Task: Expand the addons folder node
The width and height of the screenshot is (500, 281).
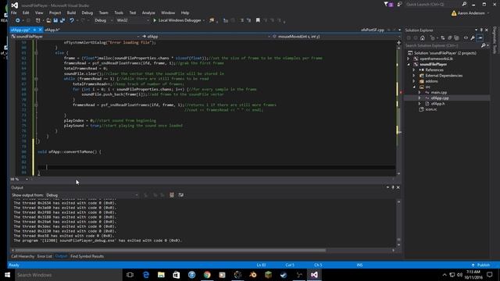Action: (414, 81)
